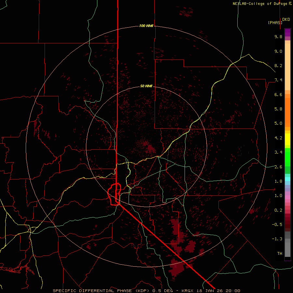
Task: Click the TH threshold label
Action: (x=280, y=254)
